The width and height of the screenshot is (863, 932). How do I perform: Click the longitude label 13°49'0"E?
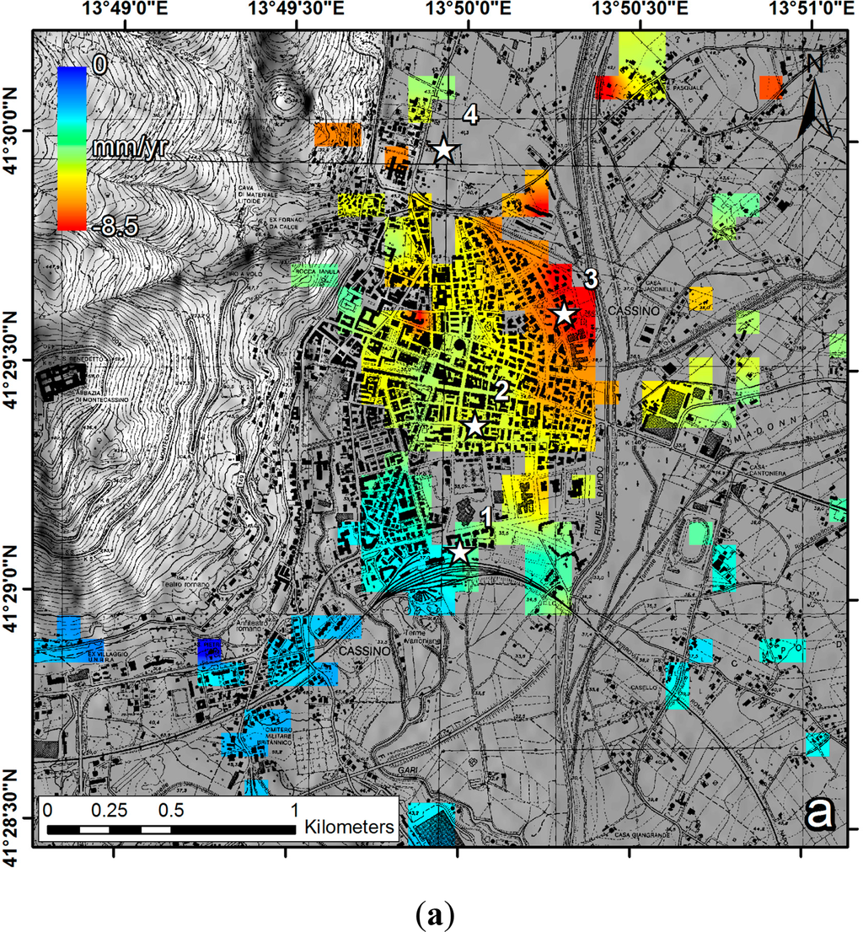125,9
